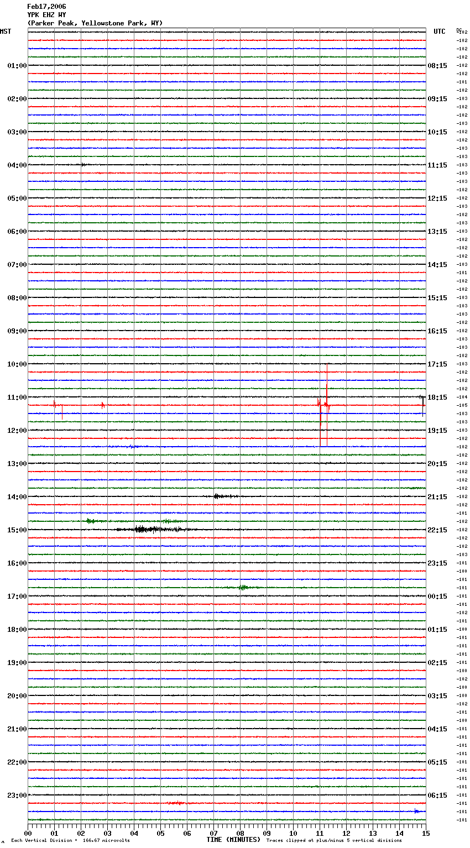Click the 06:15 UTC time label

pyautogui.click(x=437, y=795)
